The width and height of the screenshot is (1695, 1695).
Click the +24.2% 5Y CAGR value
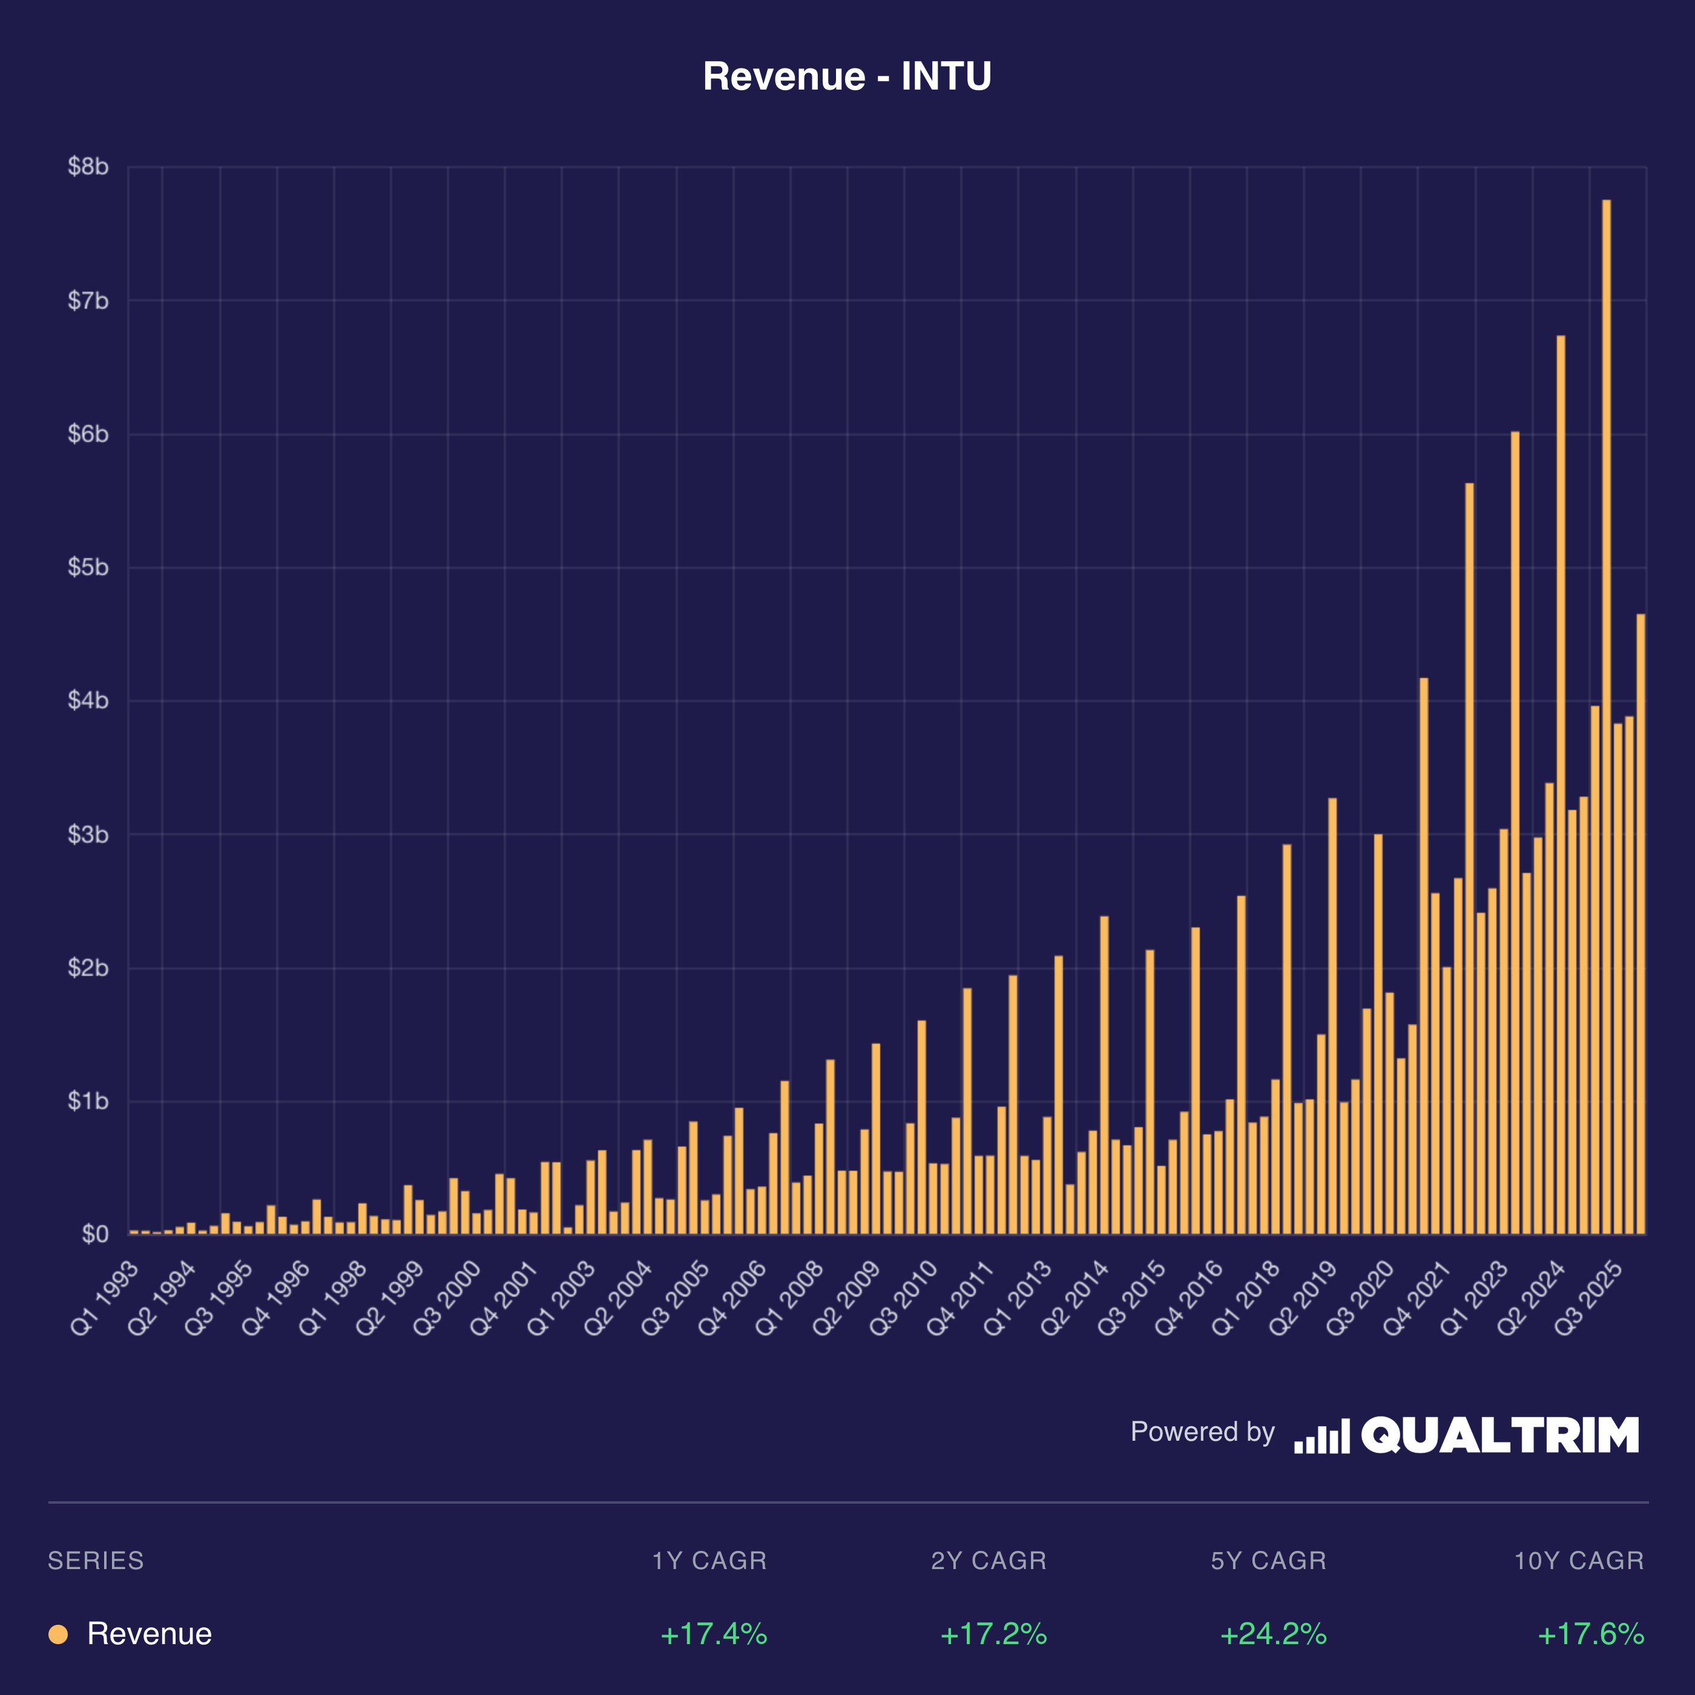point(1273,1634)
